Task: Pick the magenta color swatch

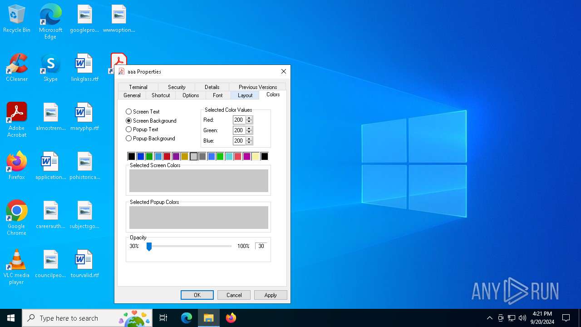Action: [x=247, y=157]
